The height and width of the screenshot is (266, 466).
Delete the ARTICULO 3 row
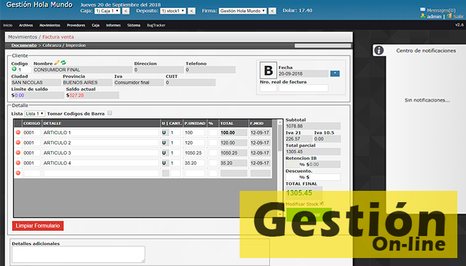tap(18, 153)
